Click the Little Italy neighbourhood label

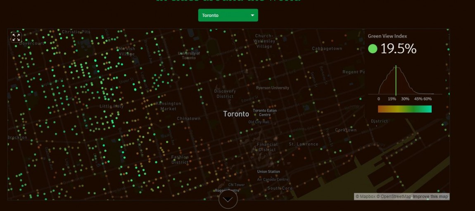[x=112, y=106]
